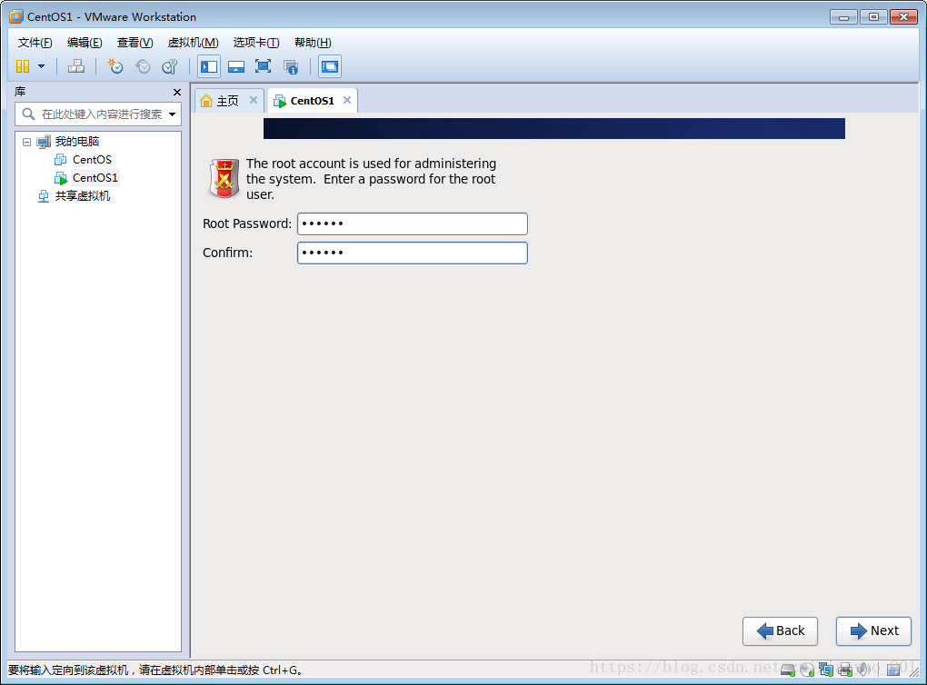
Task: Expand the library search dropdown arrow
Action: [172, 114]
